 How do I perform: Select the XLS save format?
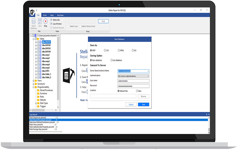(x=133, y=50)
